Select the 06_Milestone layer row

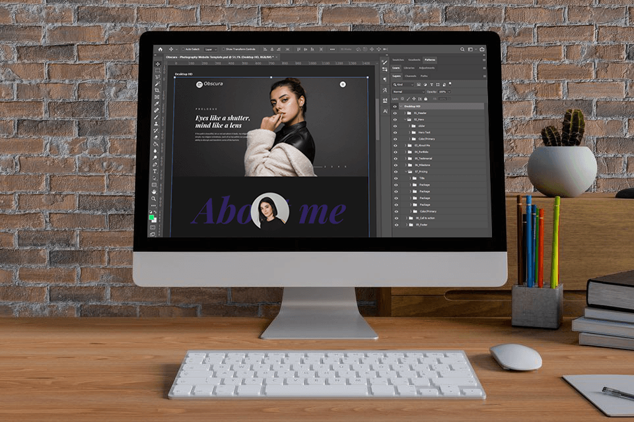coord(444,165)
